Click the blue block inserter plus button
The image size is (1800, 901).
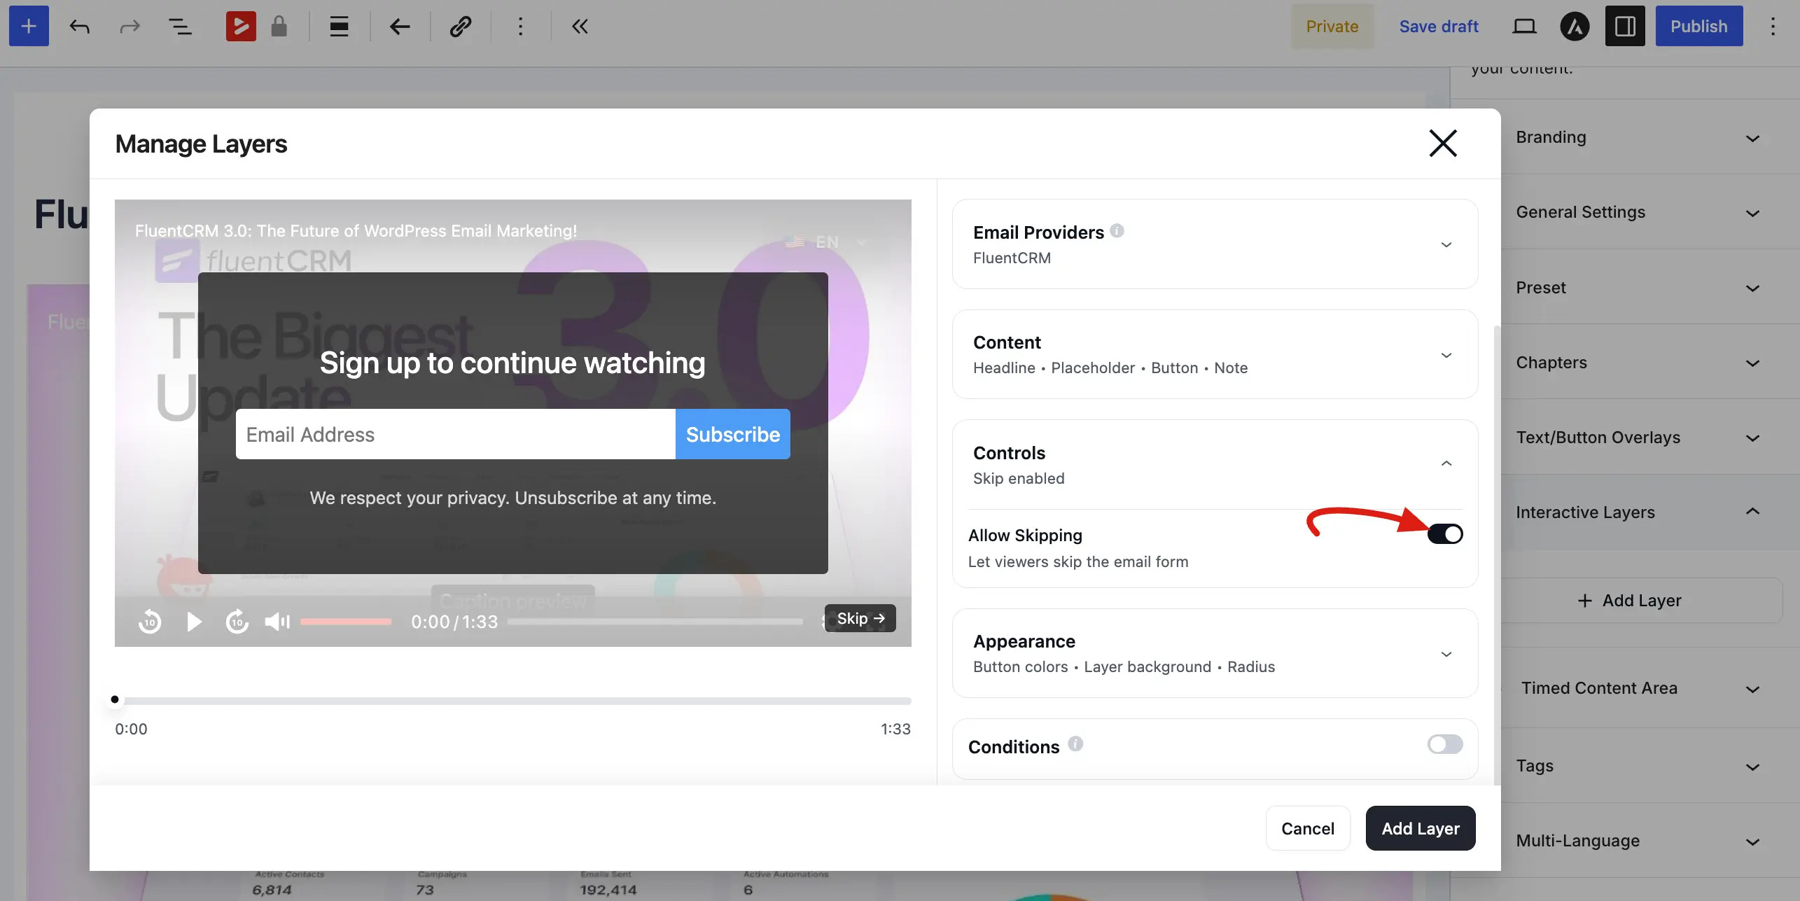click(x=29, y=26)
